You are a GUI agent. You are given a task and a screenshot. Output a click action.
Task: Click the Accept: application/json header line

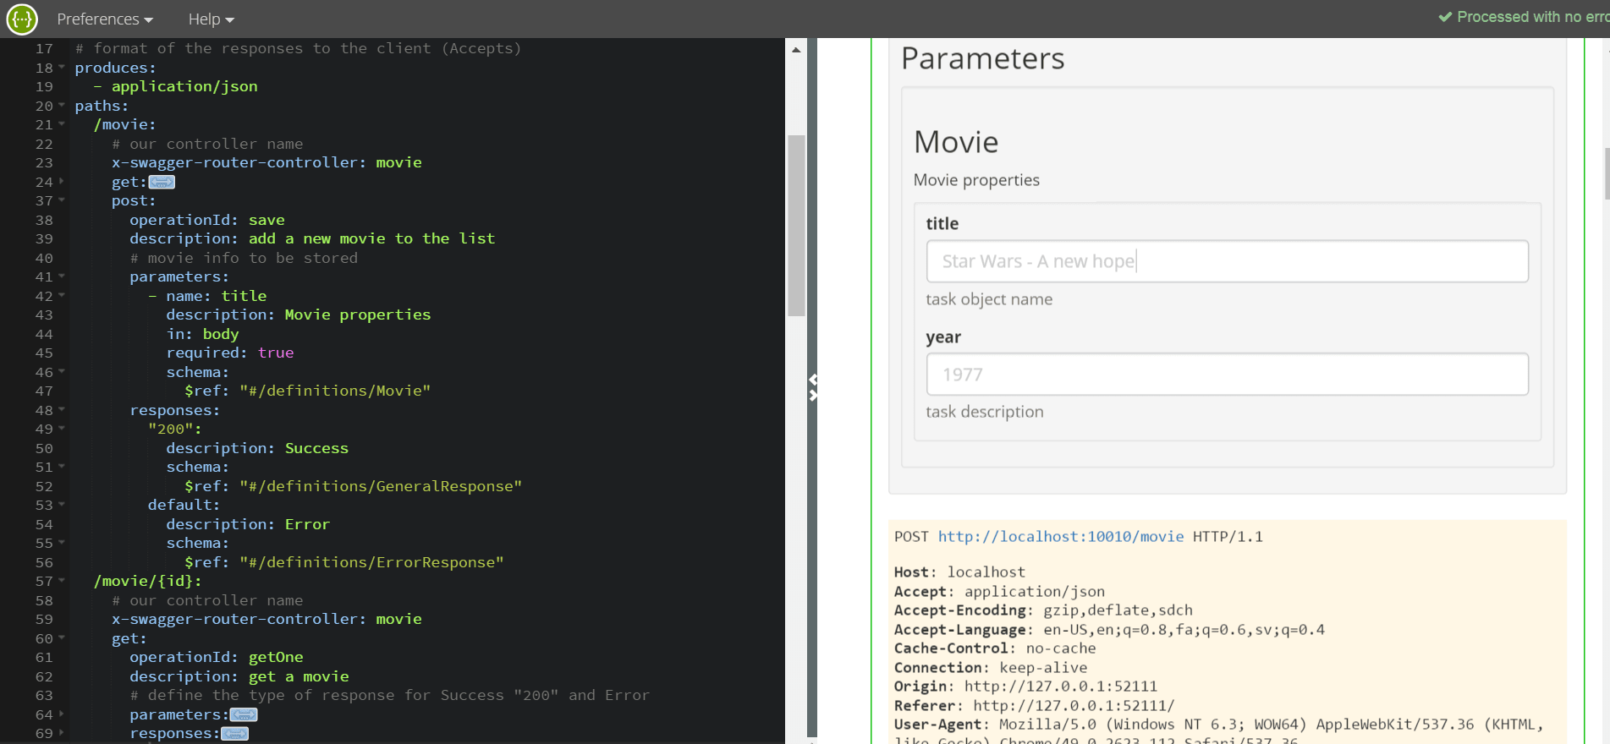[x=999, y=592]
